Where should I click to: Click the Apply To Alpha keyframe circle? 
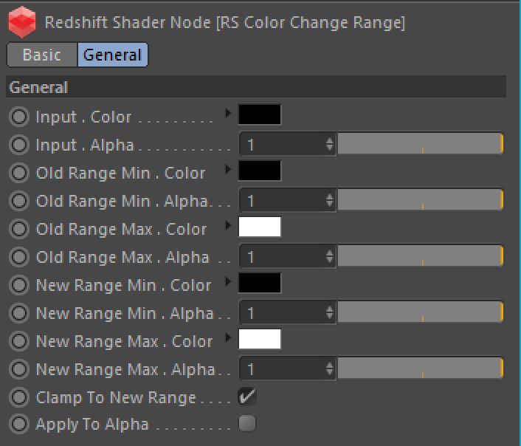19,424
